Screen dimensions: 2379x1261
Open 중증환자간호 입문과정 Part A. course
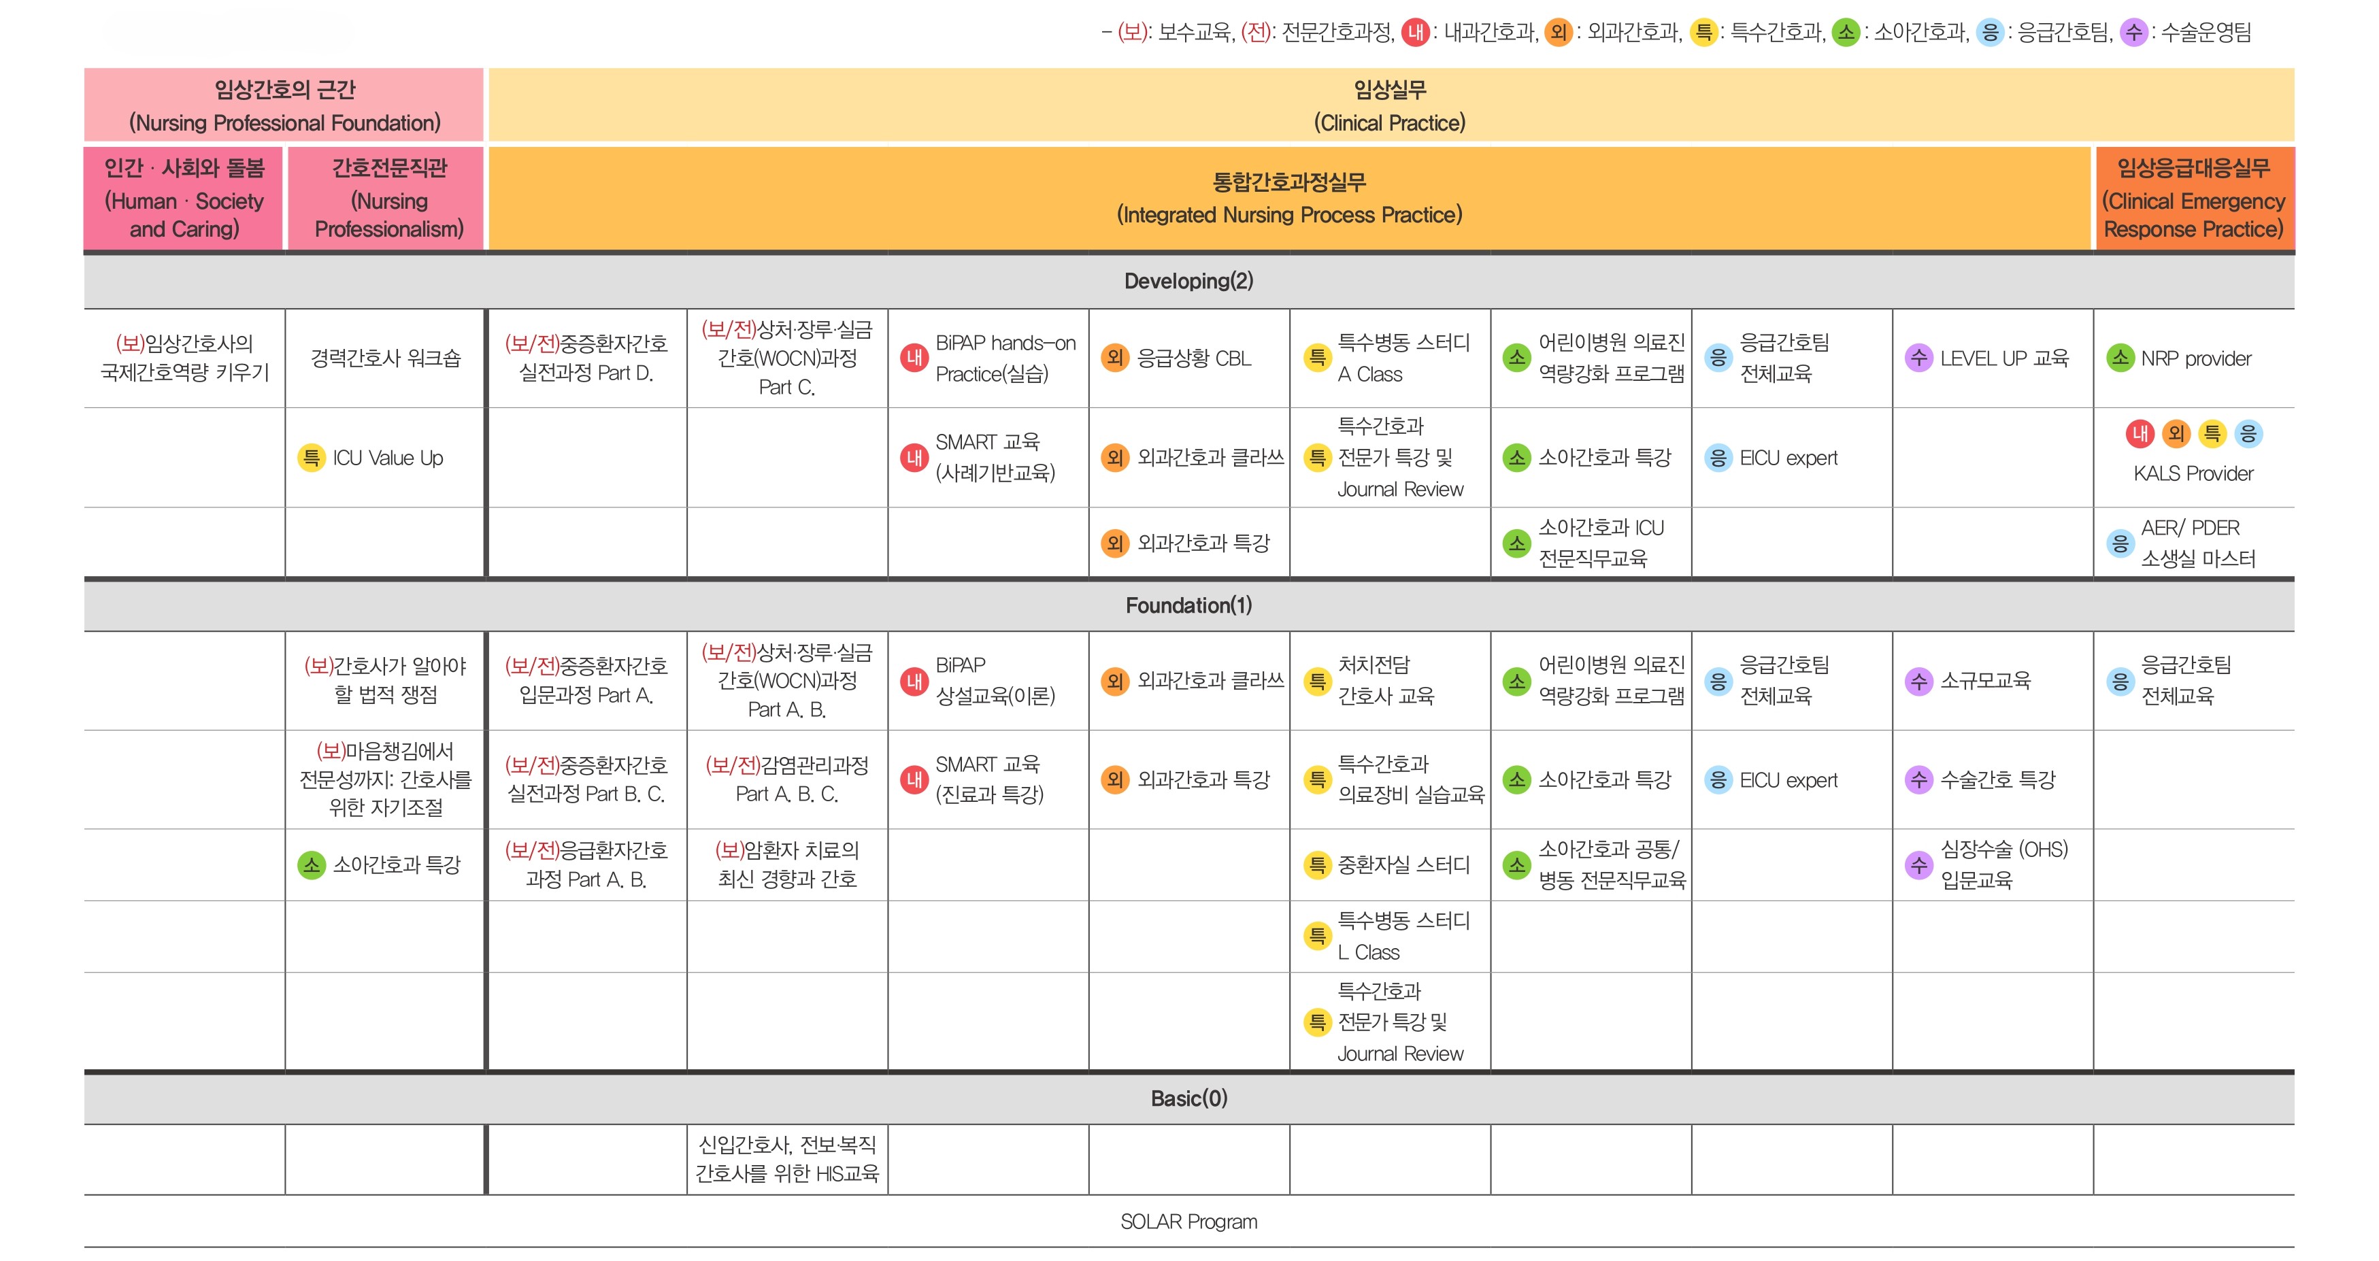coord(586,680)
